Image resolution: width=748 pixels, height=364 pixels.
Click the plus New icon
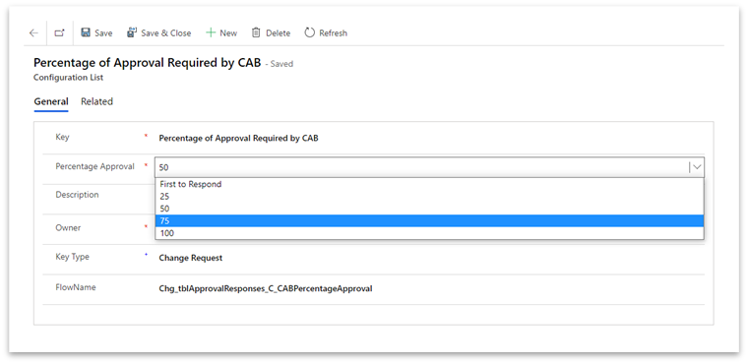211,32
